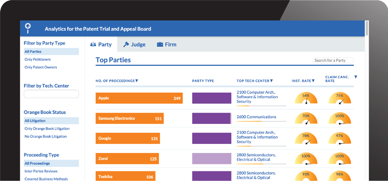The width and height of the screenshot is (388, 181).
Task: Click Apple's 54% institution rate gauge
Action: click(x=306, y=99)
